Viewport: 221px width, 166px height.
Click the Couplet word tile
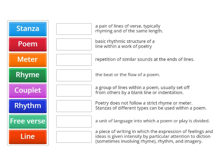(28, 90)
